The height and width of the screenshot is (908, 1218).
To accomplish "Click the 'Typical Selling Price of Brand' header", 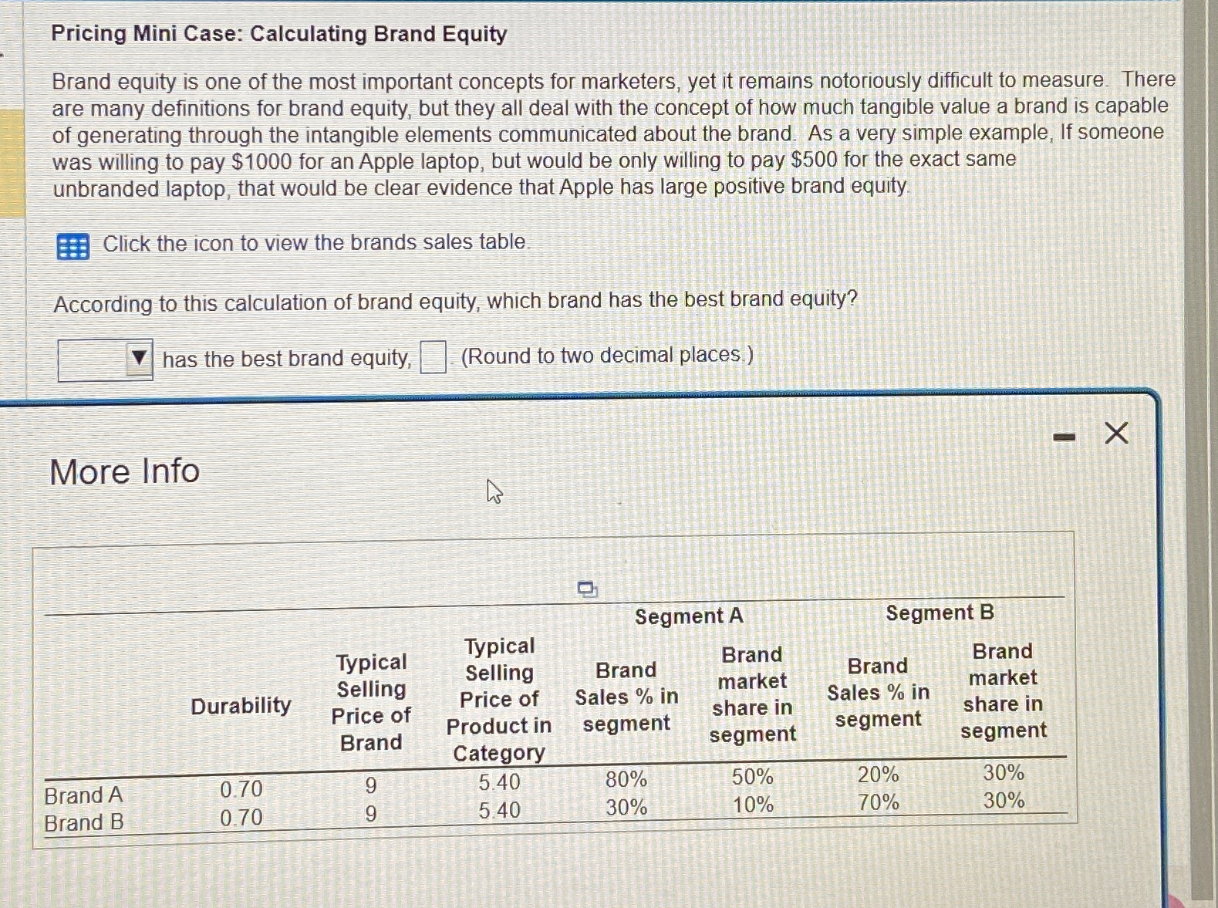I will [x=372, y=702].
